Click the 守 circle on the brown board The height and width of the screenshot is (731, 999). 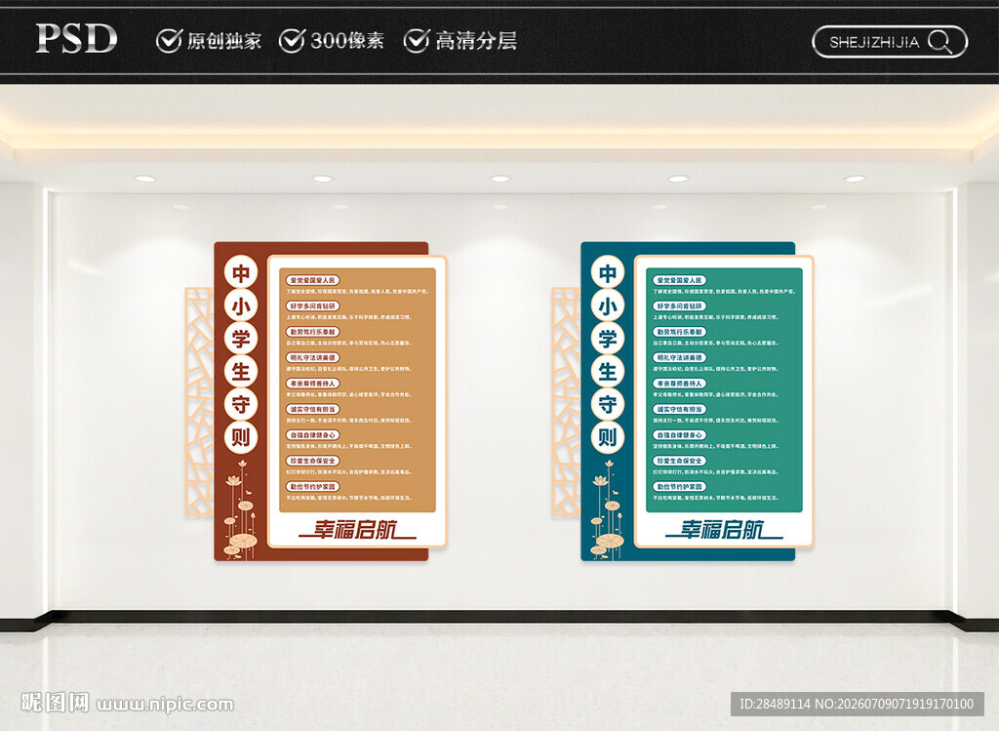pyautogui.click(x=241, y=404)
